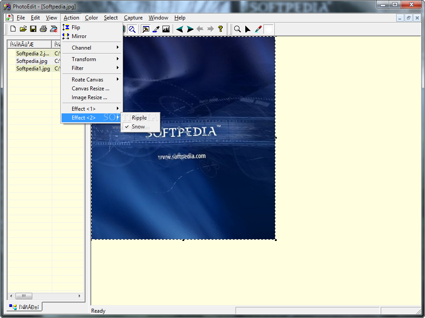
Task: Select Softpedia 2.j... in the file list
Action: (x=32, y=54)
